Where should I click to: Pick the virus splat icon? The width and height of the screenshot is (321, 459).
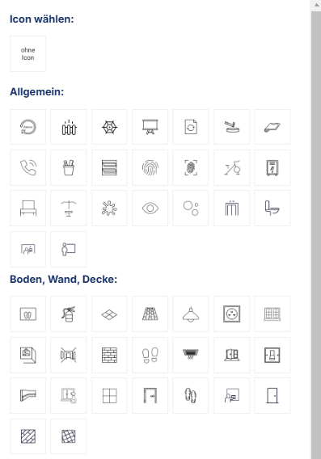[109, 208]
